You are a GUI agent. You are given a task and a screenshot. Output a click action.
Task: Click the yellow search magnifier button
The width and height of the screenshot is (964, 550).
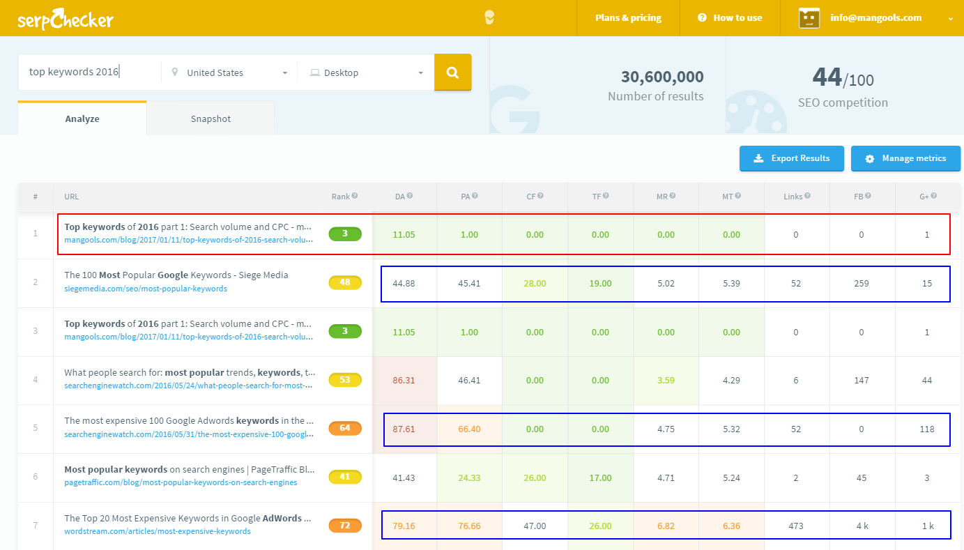[x=452, y=72]
